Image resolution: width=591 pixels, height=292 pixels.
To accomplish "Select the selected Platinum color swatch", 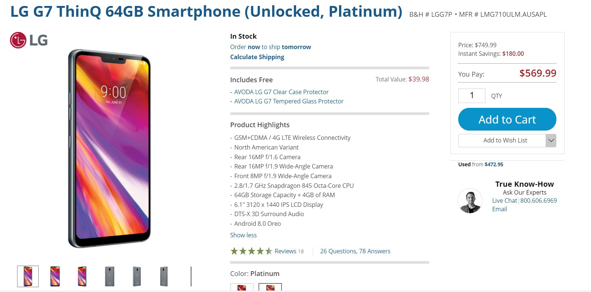I will coord(270,287).
